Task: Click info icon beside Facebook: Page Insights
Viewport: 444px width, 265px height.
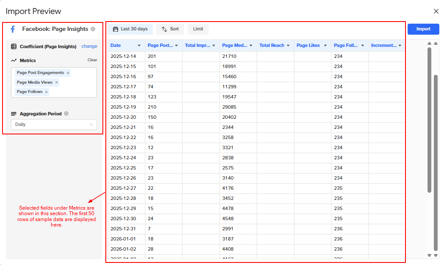Action: click(x=93, y=29)
